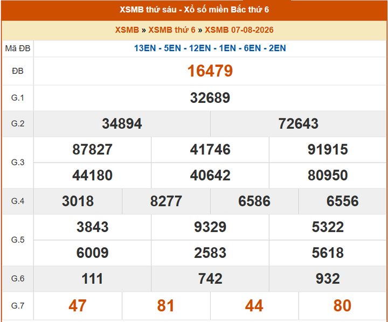Click the G.7 row label
The width and height of the screenshot is (388, 322).
(x=18, y=306)
